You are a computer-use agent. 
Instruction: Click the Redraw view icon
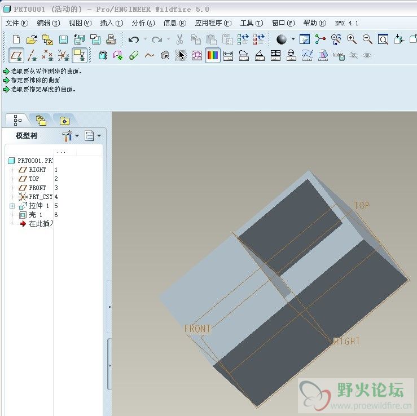tap(305, 39)
